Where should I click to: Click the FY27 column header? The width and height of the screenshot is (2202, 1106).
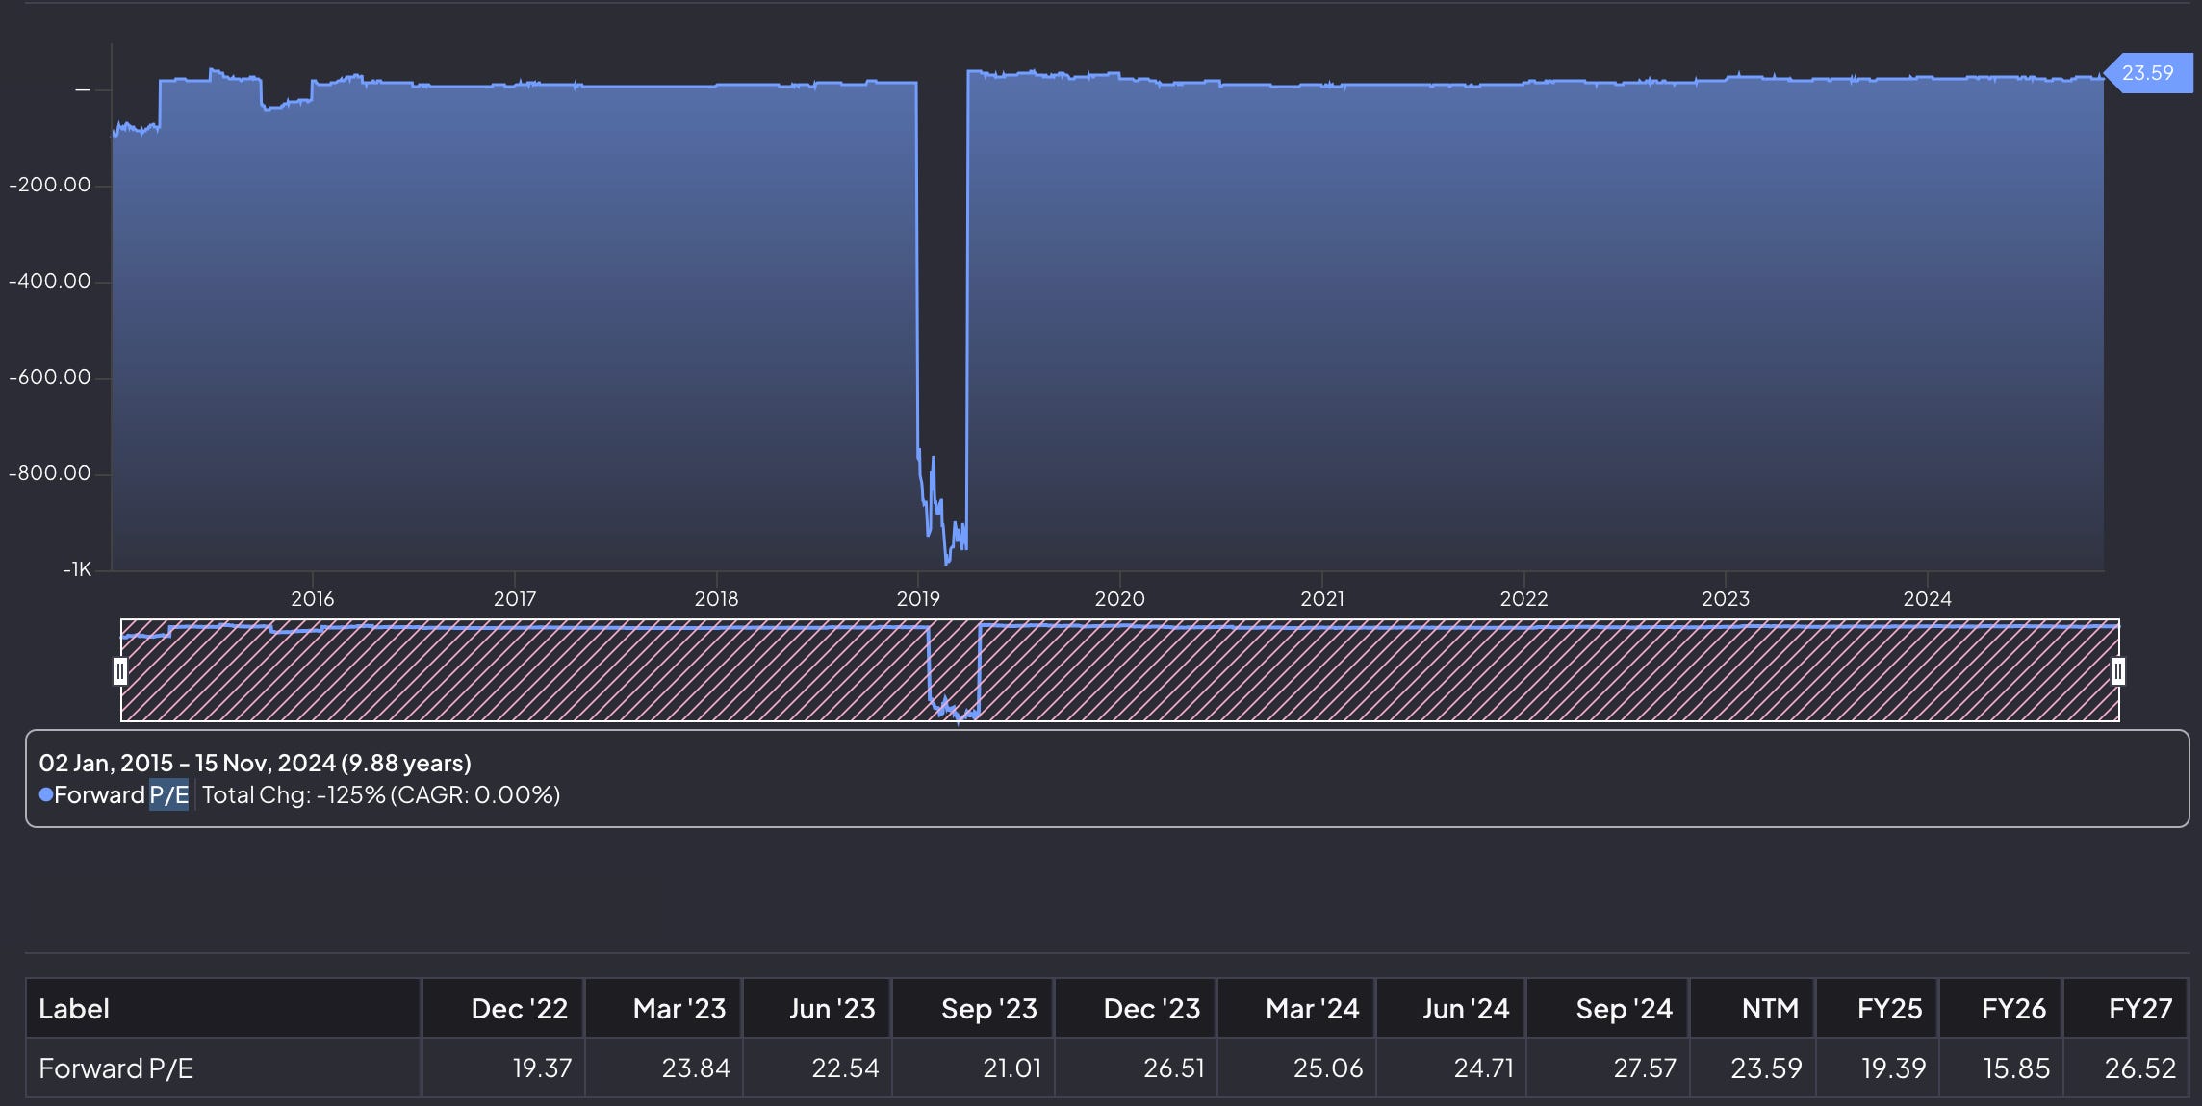(2139, 1008)
